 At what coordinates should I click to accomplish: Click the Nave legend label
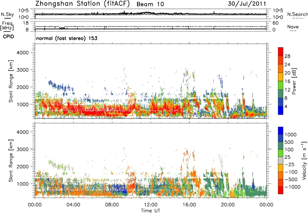(293, 27)
